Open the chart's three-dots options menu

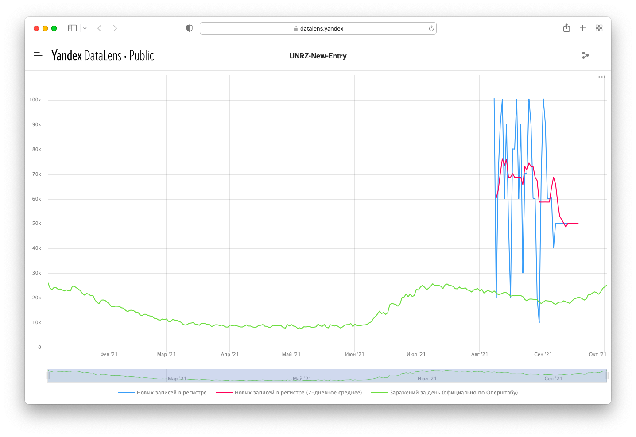601,77
